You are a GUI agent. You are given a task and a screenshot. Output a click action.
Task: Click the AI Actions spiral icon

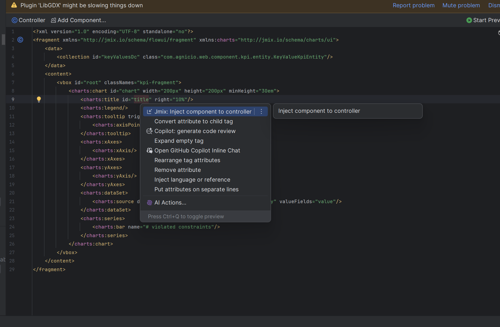(149, 203)
